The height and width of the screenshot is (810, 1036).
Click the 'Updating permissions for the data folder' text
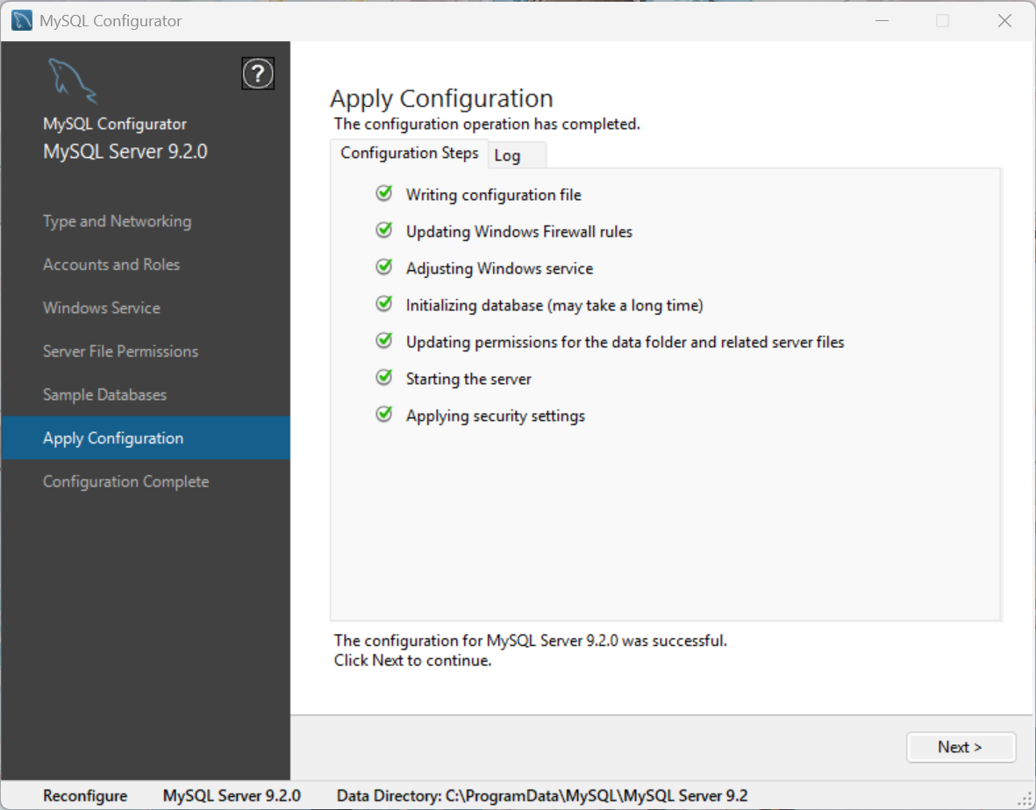(x=625, y=342)
